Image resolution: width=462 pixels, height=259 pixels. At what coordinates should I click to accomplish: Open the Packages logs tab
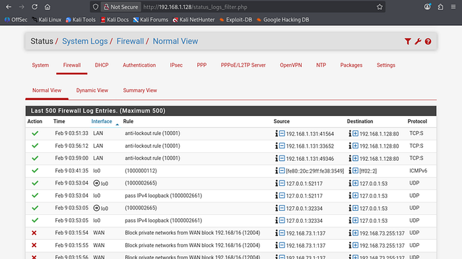tap(351, 65)
